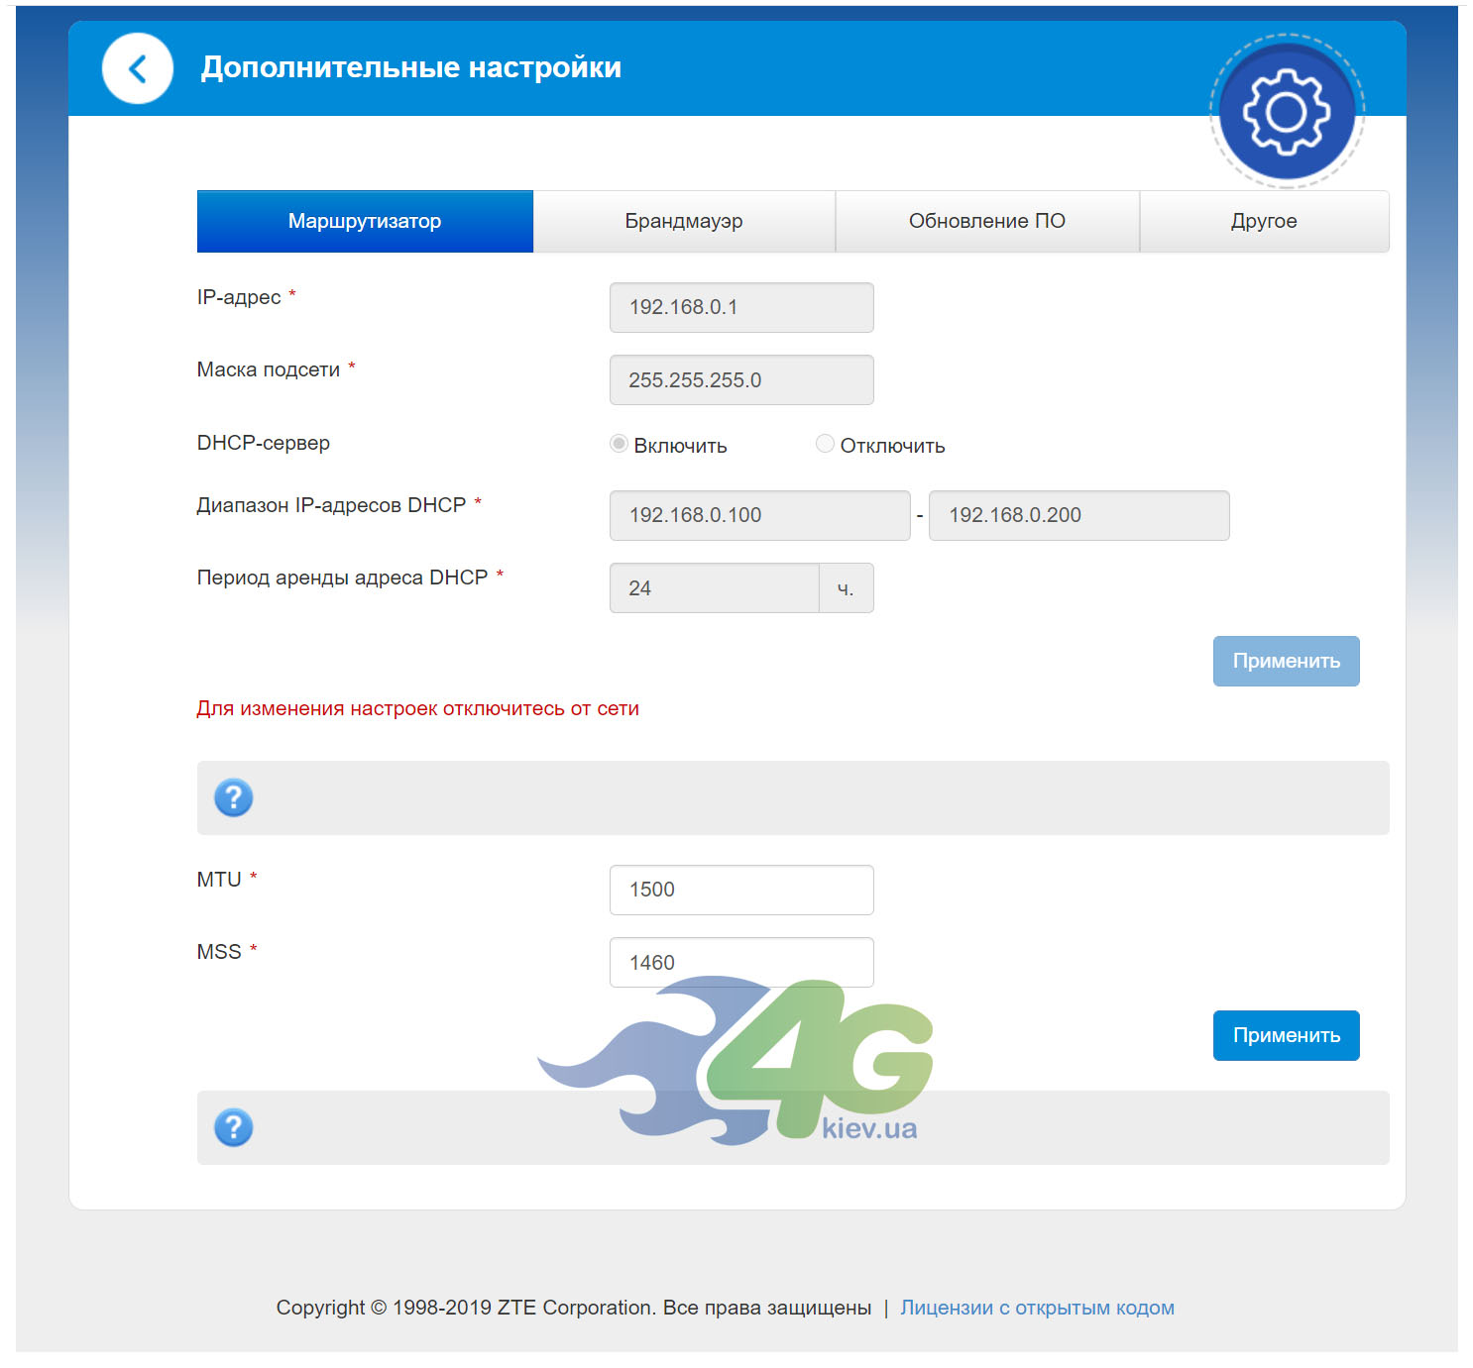Image resolution: width=1473 pixels, height=1368 pixels.
Task: Click Применить under MTU/MSS settings
Action: [1287, 1035]
